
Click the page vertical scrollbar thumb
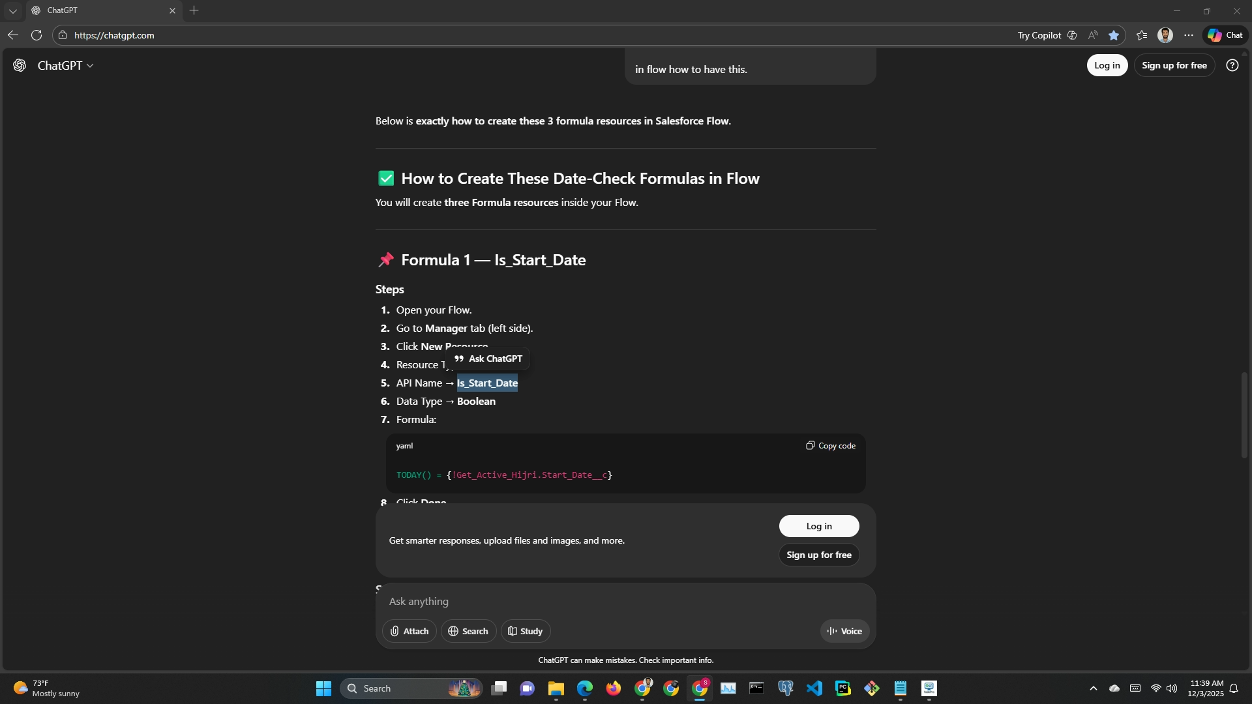(x=1244, y=415)
